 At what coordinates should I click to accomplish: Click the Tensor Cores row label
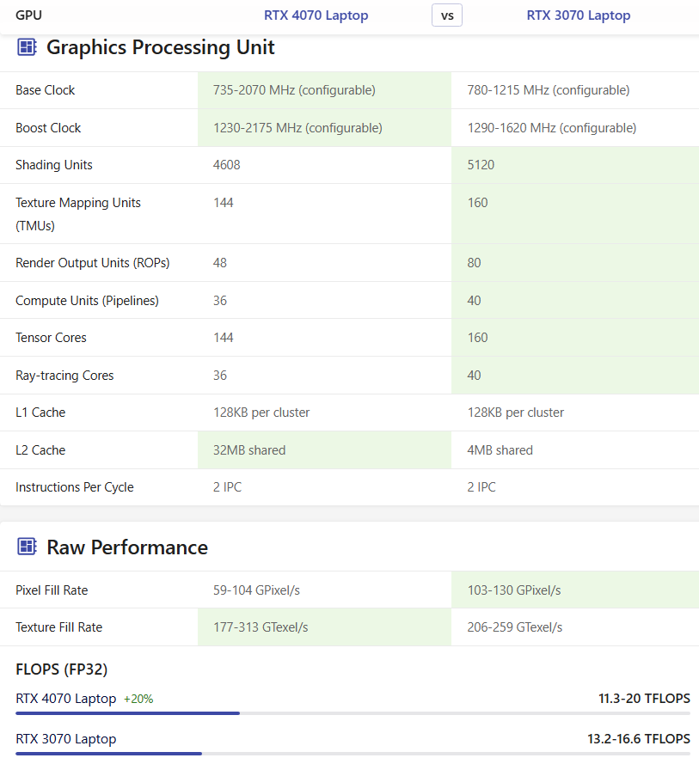[x=51, y=338]
